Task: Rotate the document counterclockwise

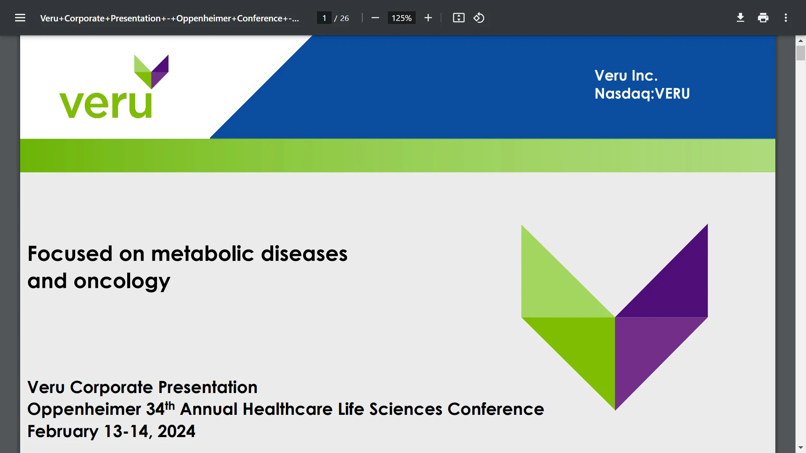Action: point(479,18)
